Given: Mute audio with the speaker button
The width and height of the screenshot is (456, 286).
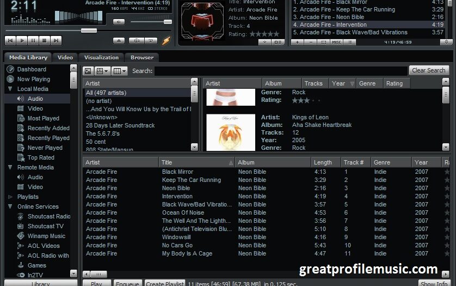Looking at the screenshot, I should coord(119,22).
